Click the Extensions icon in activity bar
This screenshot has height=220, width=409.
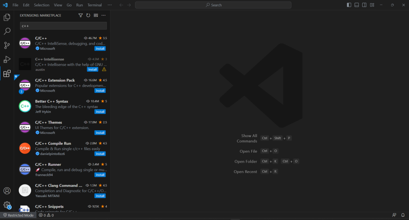pyautogui.click(x=7, y=73)
